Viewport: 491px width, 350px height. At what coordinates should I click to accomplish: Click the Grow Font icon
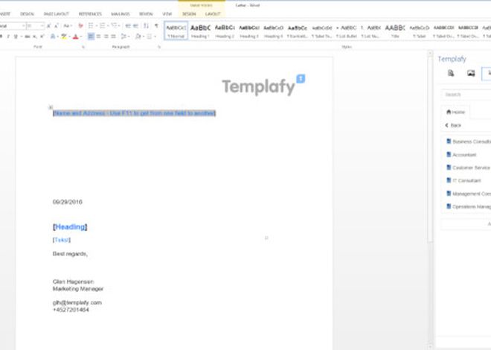(x=48, y=26)
